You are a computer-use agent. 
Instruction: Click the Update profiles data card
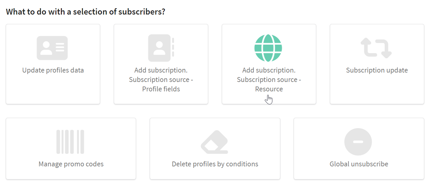(x=53, y=64)
